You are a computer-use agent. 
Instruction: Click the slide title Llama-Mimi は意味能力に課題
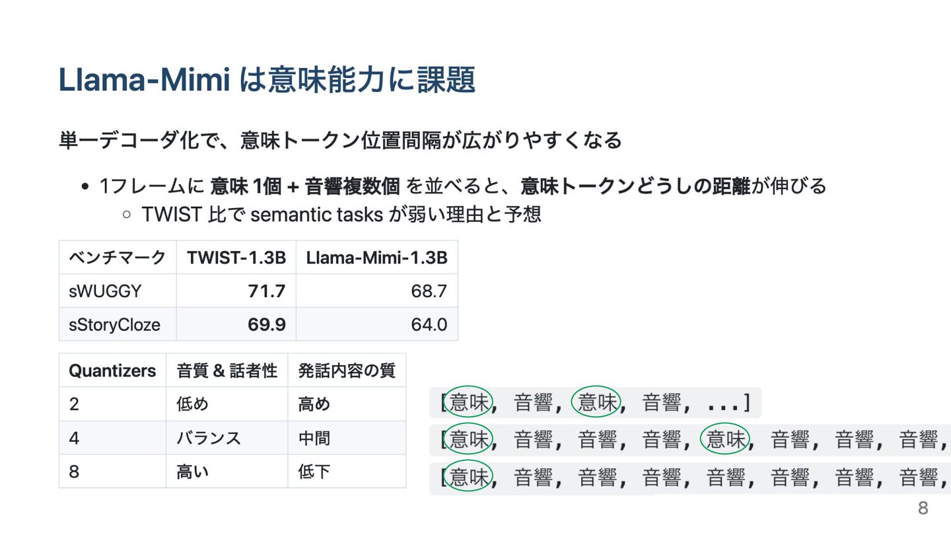267,81
